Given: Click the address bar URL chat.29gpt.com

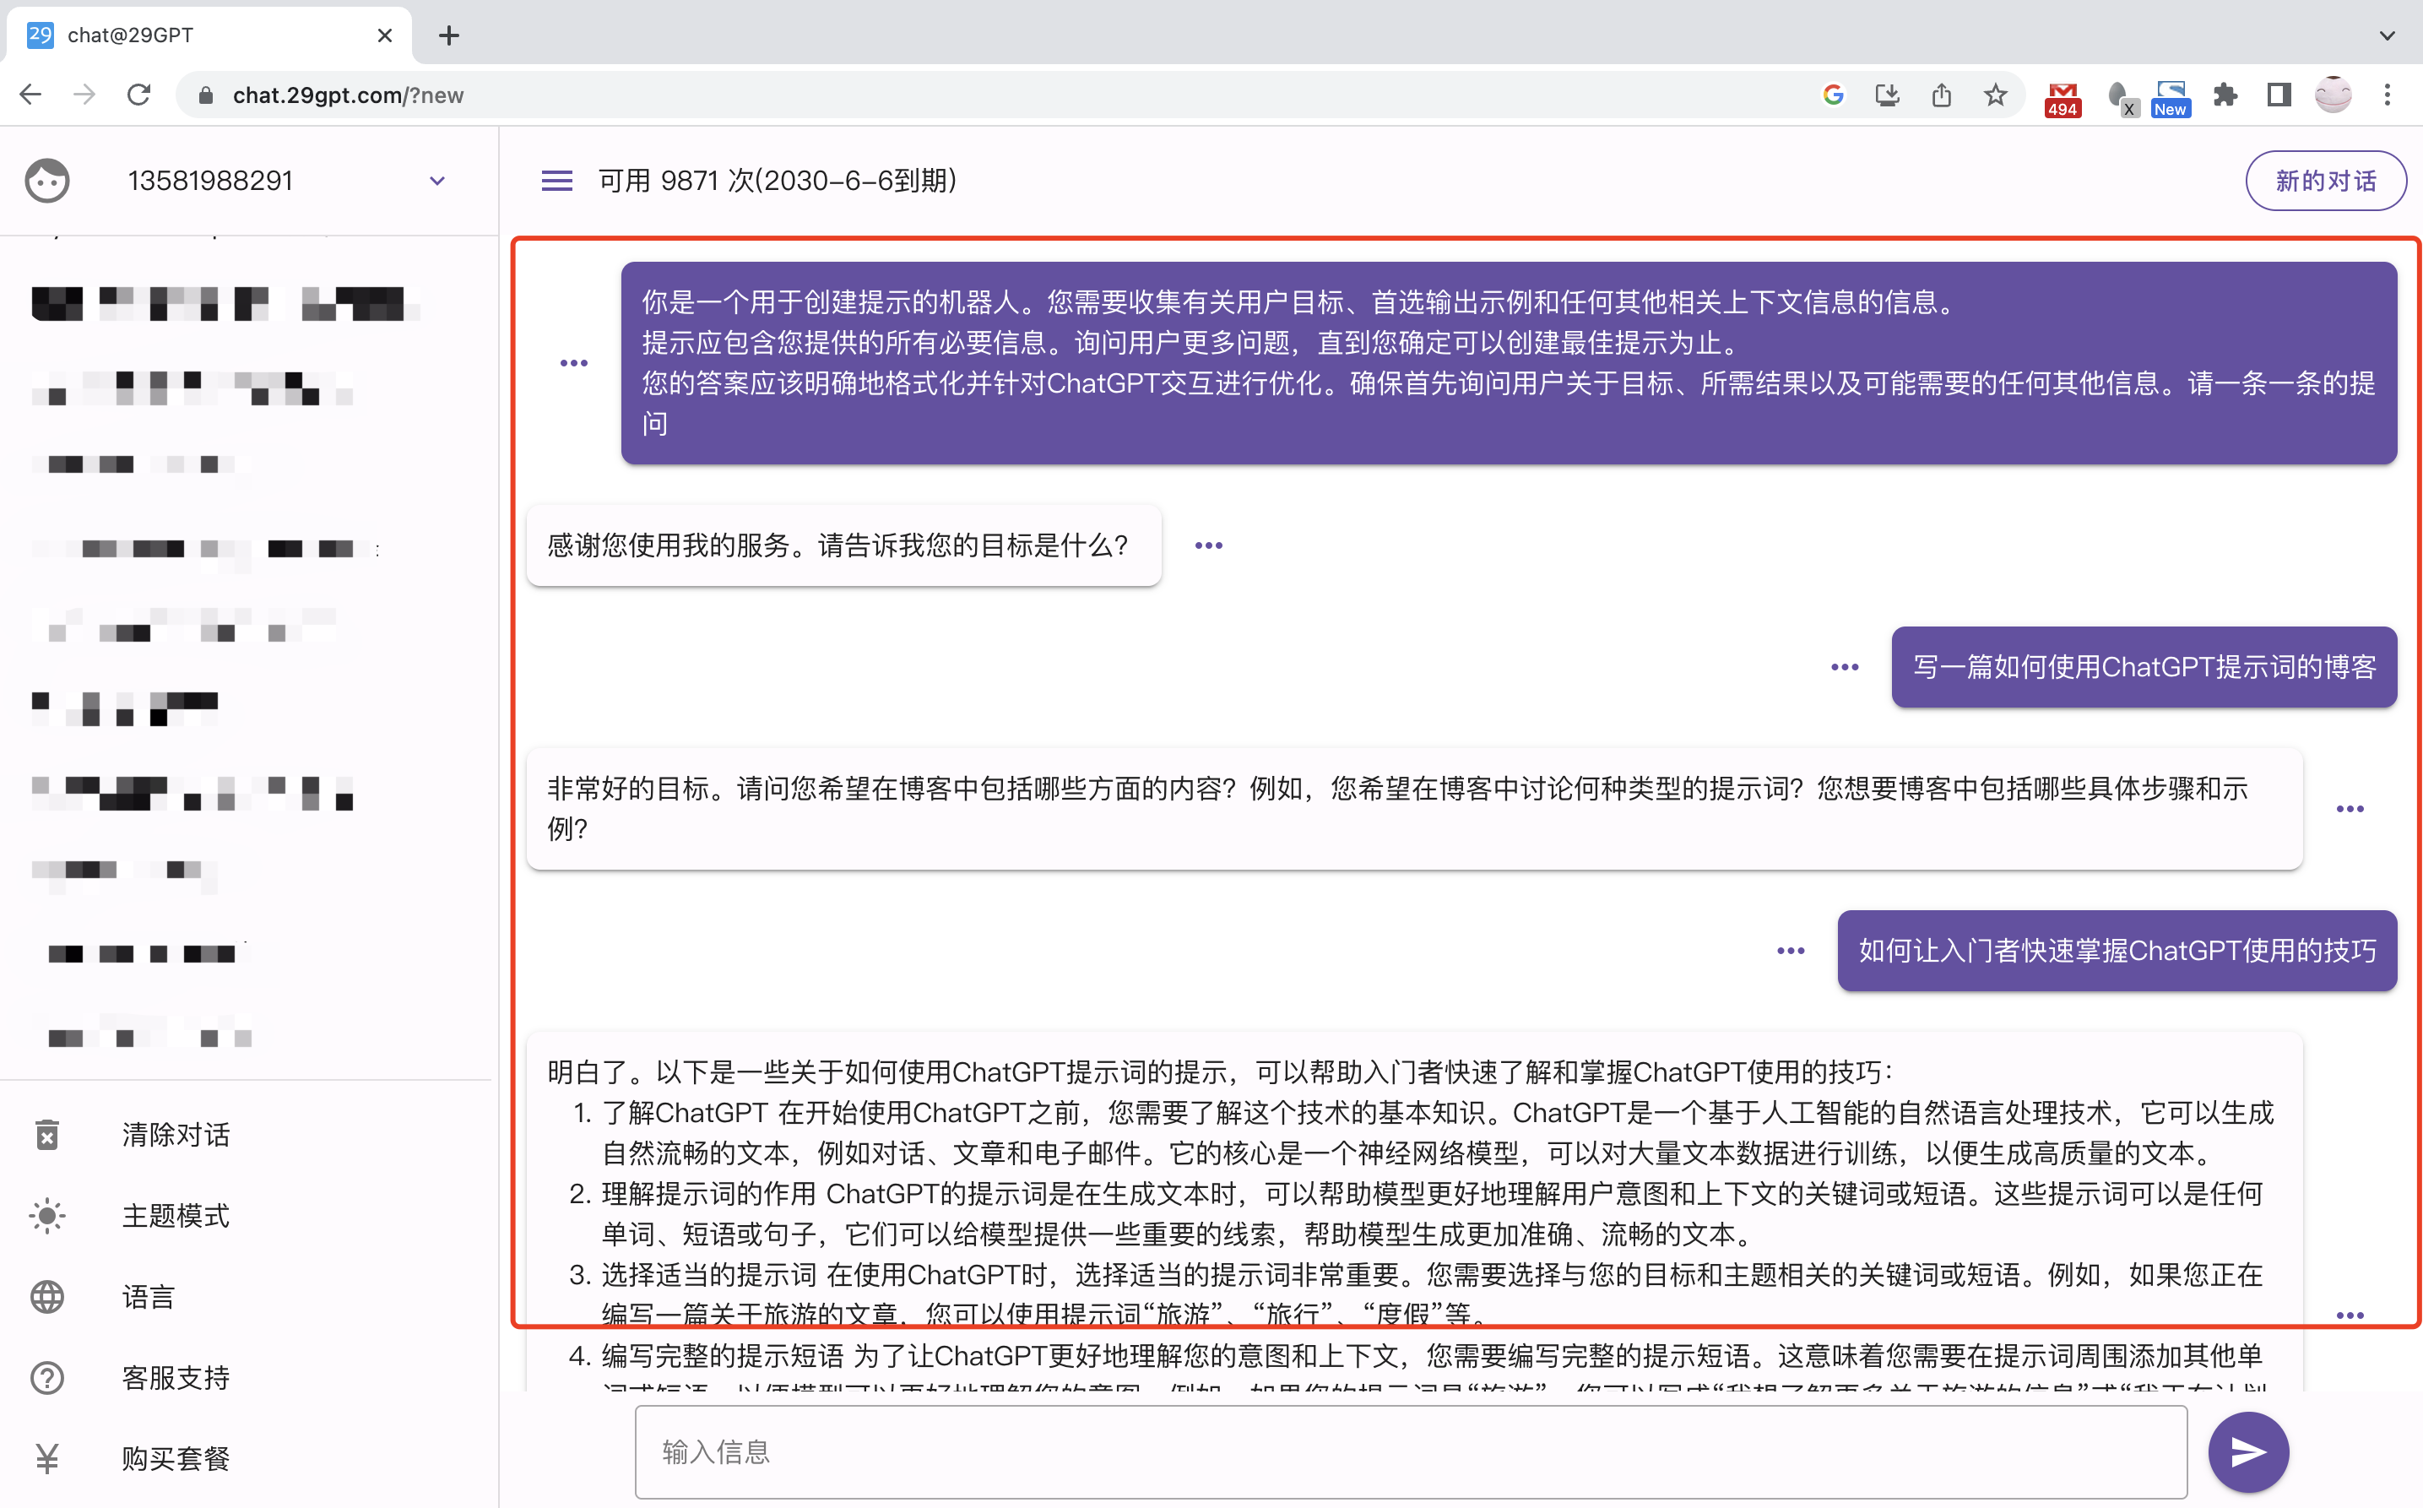Looking at the screenshot, I should pyautogui.click(x=348, y=95).
